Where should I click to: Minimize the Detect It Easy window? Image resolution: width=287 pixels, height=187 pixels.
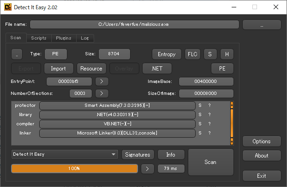coord(234,7)
